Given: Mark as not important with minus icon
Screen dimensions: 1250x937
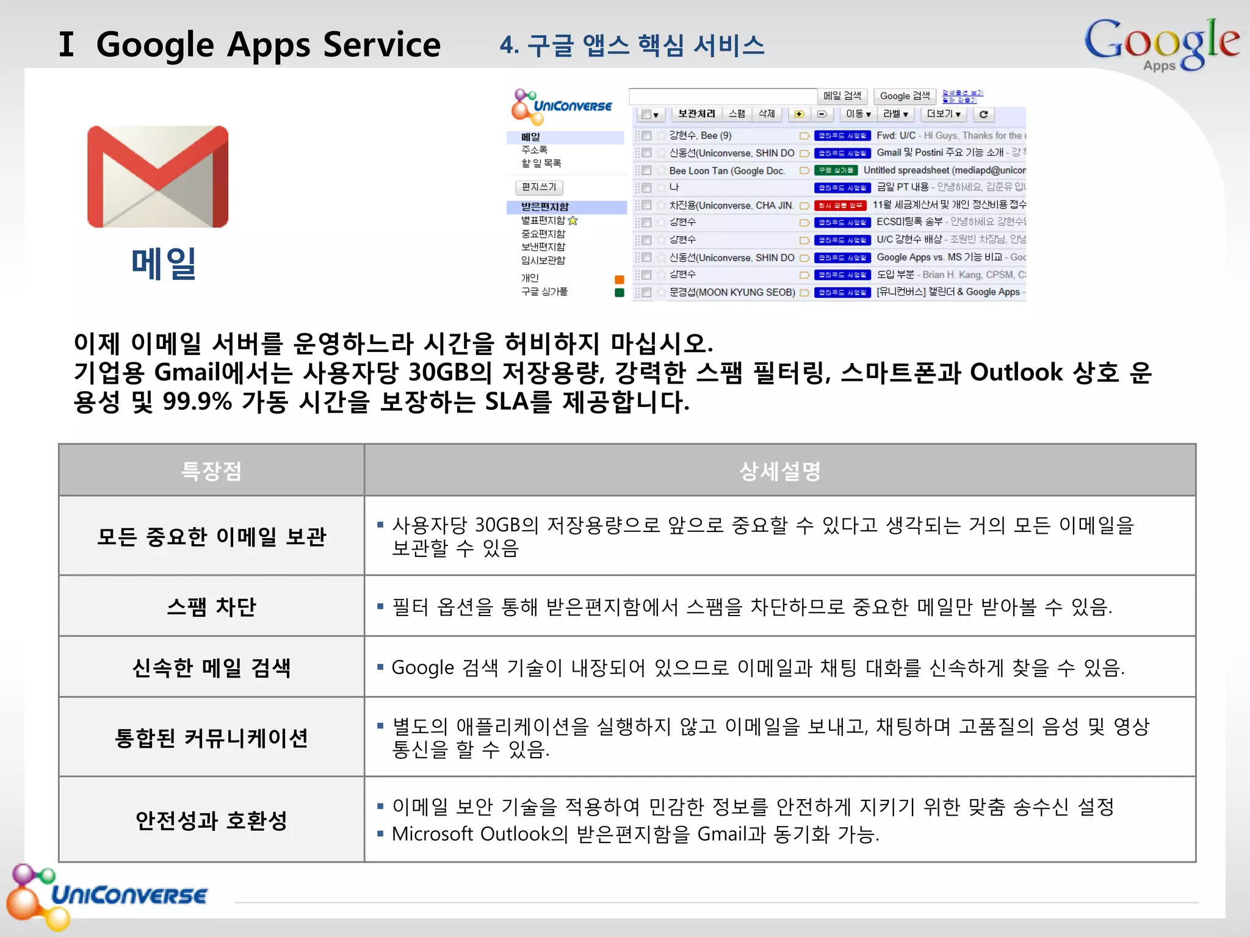Looking at the screenshot, I should 822,114.
